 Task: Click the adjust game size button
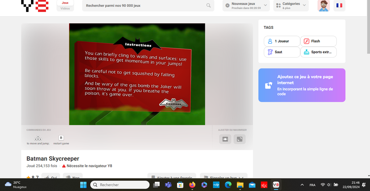(225, 139)
